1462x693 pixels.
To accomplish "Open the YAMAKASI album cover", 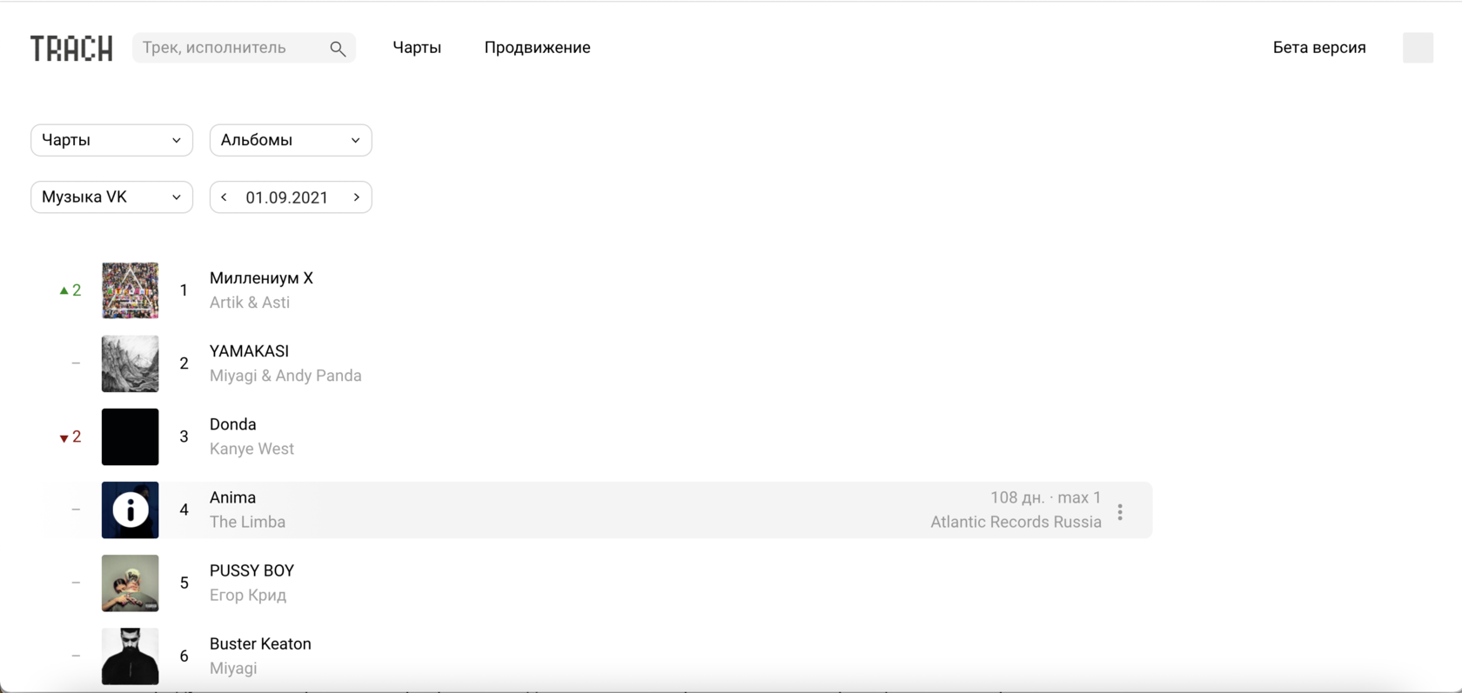I will click(131, 363).
